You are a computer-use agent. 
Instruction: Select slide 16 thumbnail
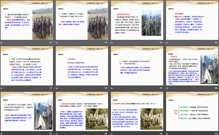(x=192, y=20)
